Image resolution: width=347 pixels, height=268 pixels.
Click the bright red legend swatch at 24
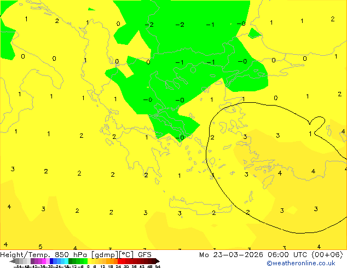pyautogui.click(x=120, y=261)
